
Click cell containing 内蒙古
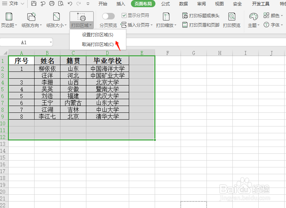[73, 103]
